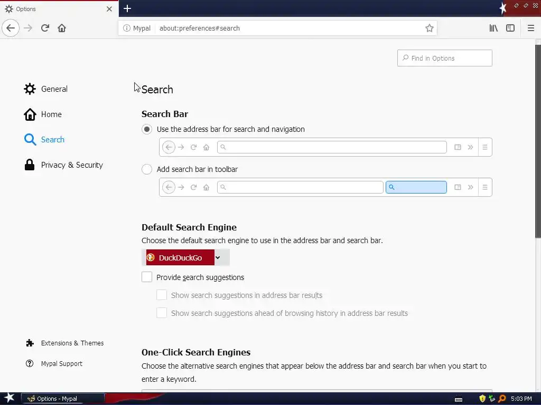
Task: Click the highlighted search bar in toolbar preview
Action: 416,187
